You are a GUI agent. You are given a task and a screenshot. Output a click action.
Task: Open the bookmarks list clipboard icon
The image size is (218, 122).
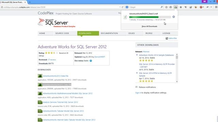pos(171,7)
